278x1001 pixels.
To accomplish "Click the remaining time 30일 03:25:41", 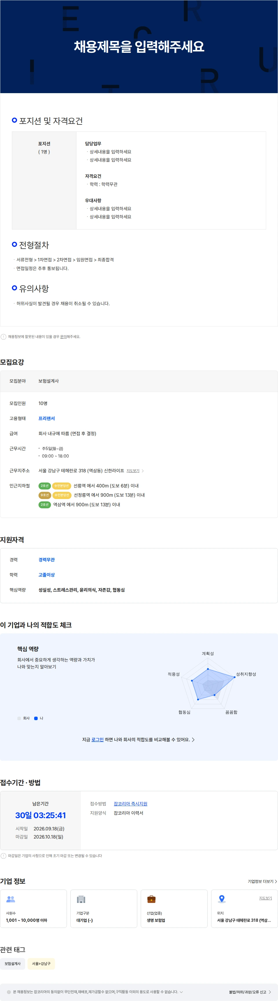I will 40,815.
